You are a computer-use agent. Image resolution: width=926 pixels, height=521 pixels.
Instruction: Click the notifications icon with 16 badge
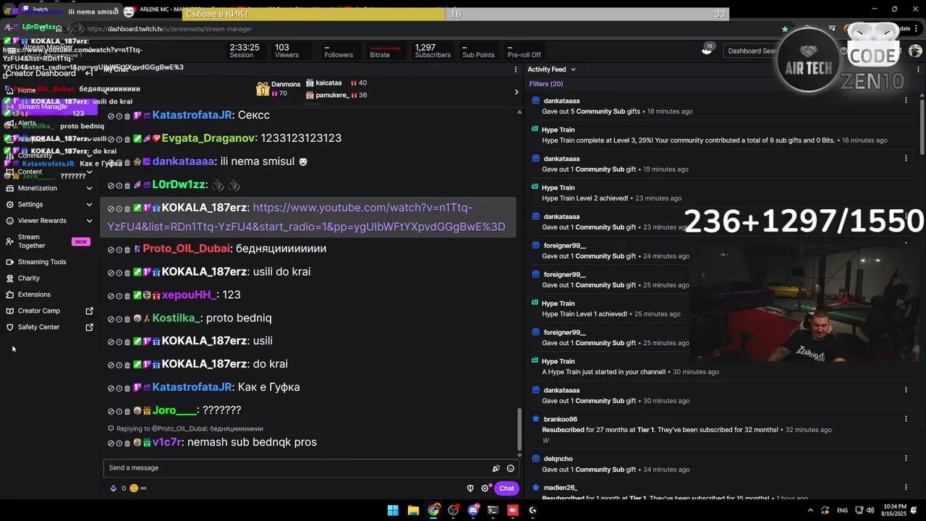(707, 50)
